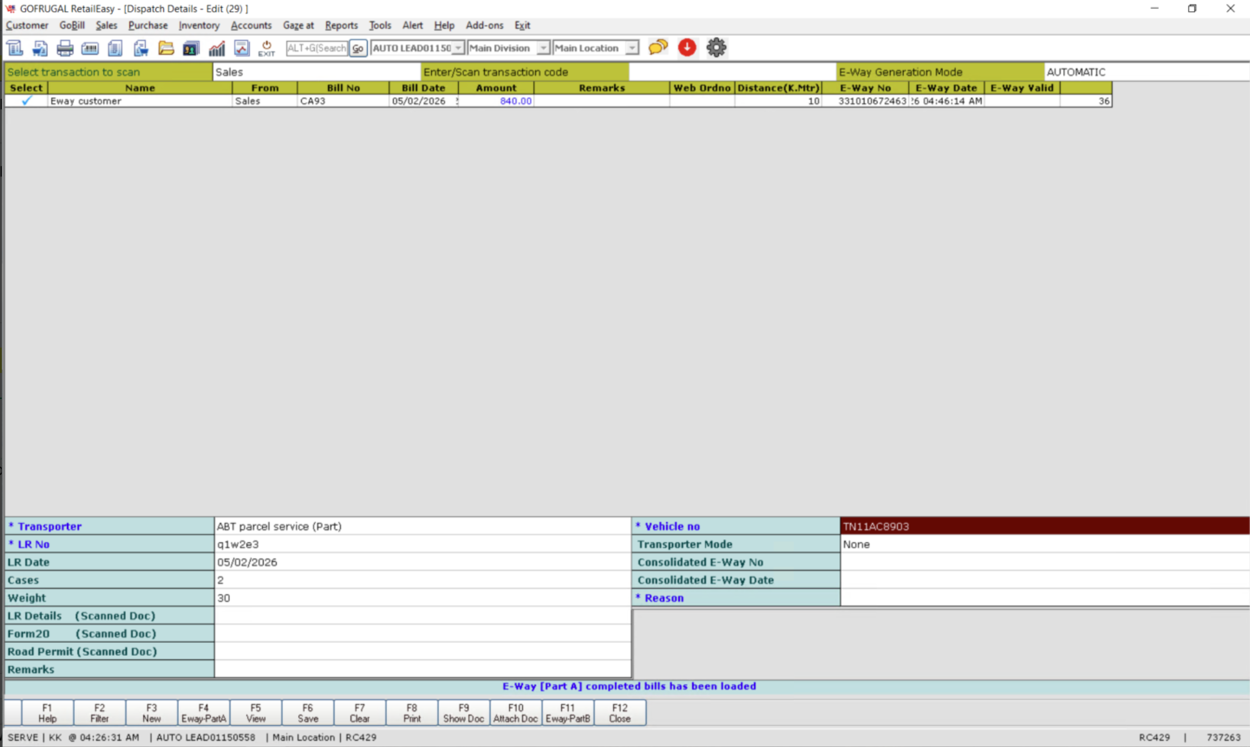Click the dark red Vehicle no field
Image resolution: width=1250 pixels, height=747 pixels.
click(x=1044, y=526)
